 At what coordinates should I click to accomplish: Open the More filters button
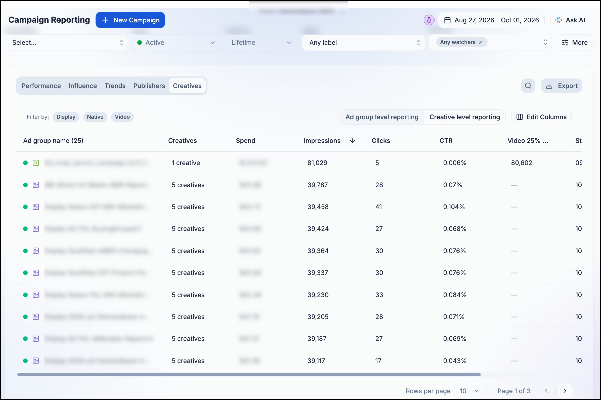(575, 43)
